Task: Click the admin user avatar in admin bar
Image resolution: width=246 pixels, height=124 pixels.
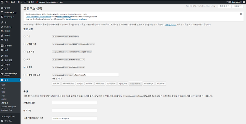Action: pos(244,2)
